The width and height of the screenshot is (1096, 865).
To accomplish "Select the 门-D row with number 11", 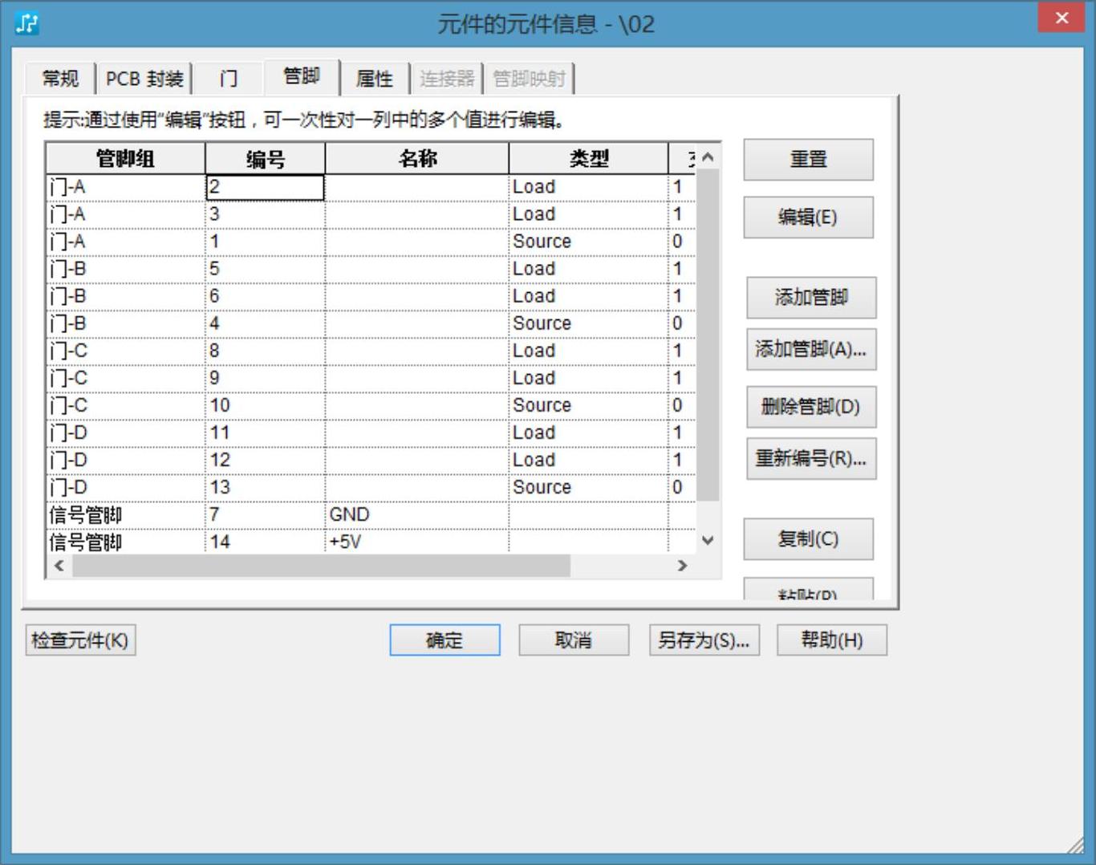I will click(x=371, y=433).
